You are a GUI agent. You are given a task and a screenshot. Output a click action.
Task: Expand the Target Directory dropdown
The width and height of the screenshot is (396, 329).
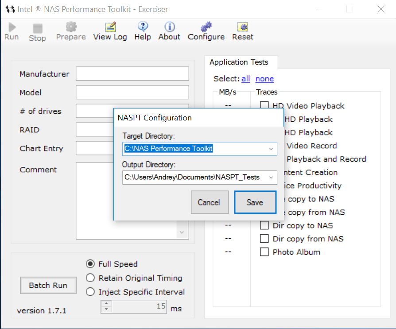tap(271, 149)
